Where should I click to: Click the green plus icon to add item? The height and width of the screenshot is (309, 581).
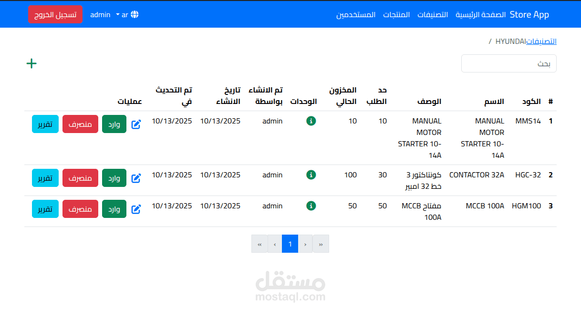pos(31,63)
